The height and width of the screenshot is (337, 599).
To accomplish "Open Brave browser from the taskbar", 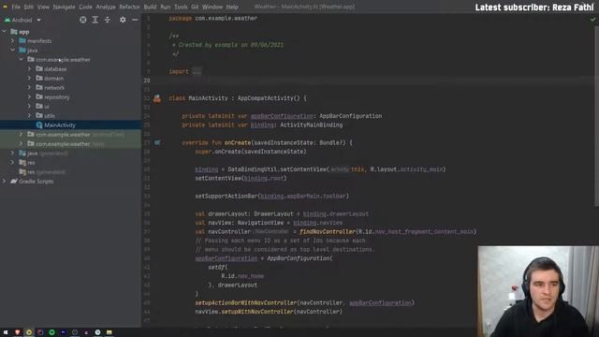I will click(x=17, y=332).
